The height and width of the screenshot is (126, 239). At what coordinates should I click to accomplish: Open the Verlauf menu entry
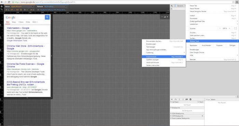click(x=212, y=16)
